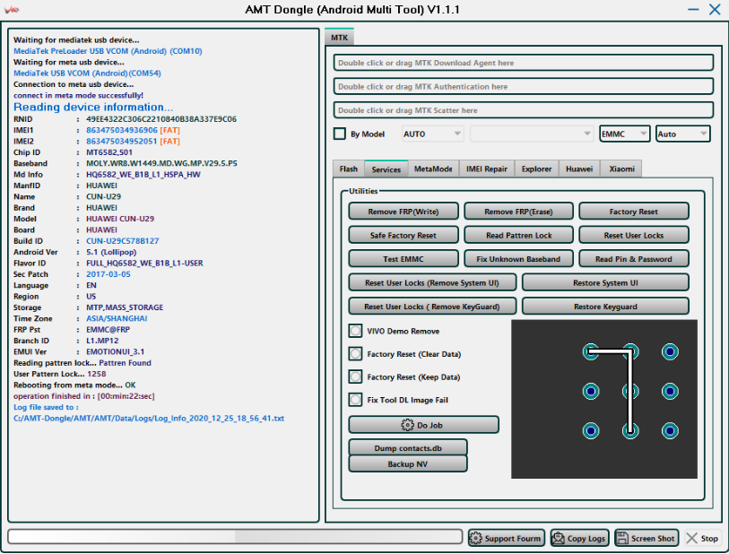Select VIVO Demo Remove option
Screen dimensions: 729x554
(x=356, y=331)
